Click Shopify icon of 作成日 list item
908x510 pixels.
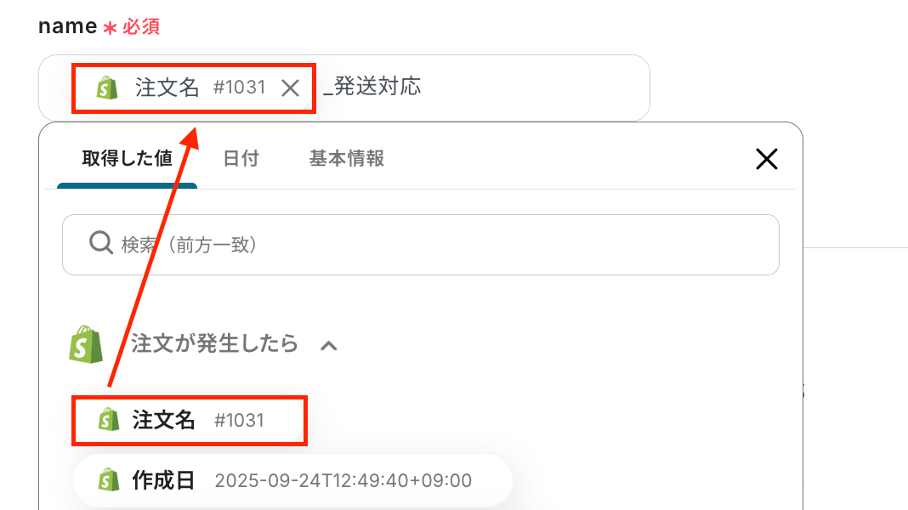pos(108,480)
